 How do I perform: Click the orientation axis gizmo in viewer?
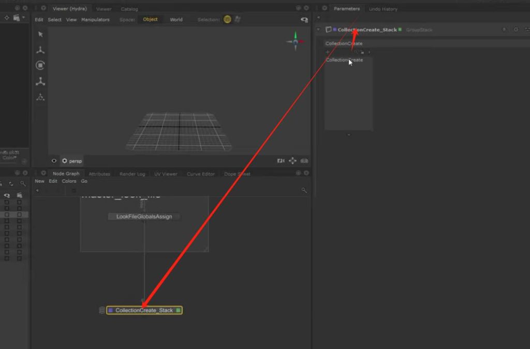(296, 41)
